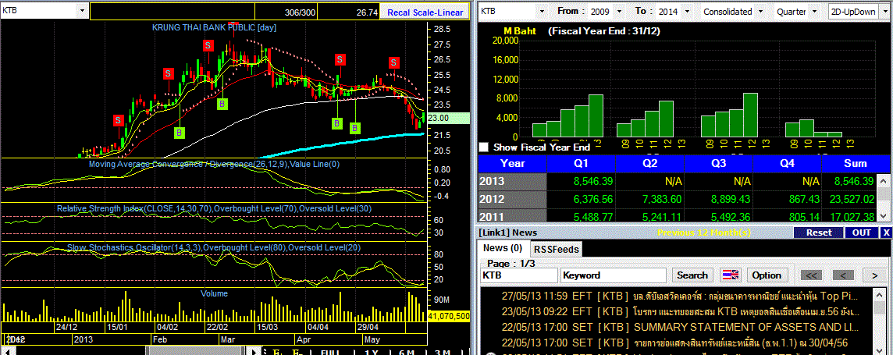Click the OUT button in news header

[861, 233]
